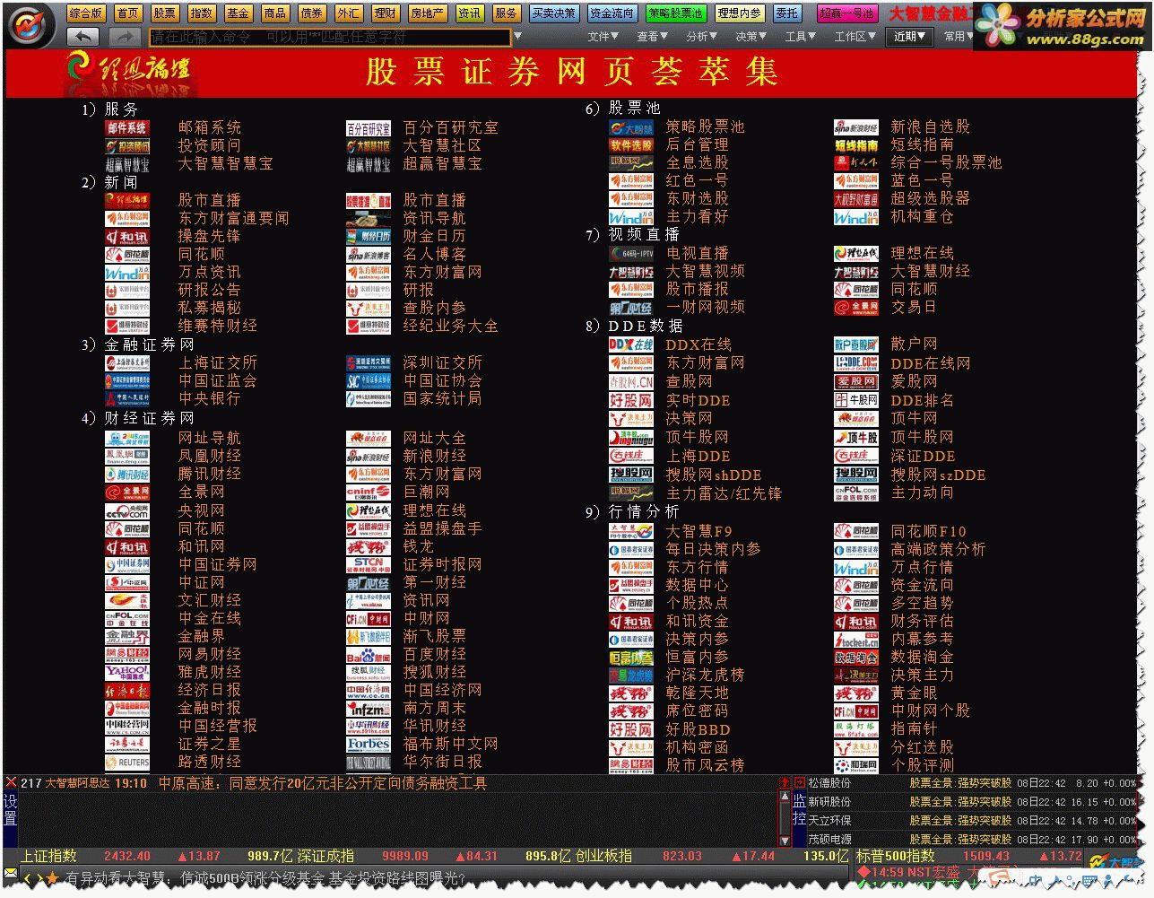The height and width of the screenshot is (898, 1154).
Task: Click the Forbes logo beside 福布斯中文网
Action: pos(369,744)
